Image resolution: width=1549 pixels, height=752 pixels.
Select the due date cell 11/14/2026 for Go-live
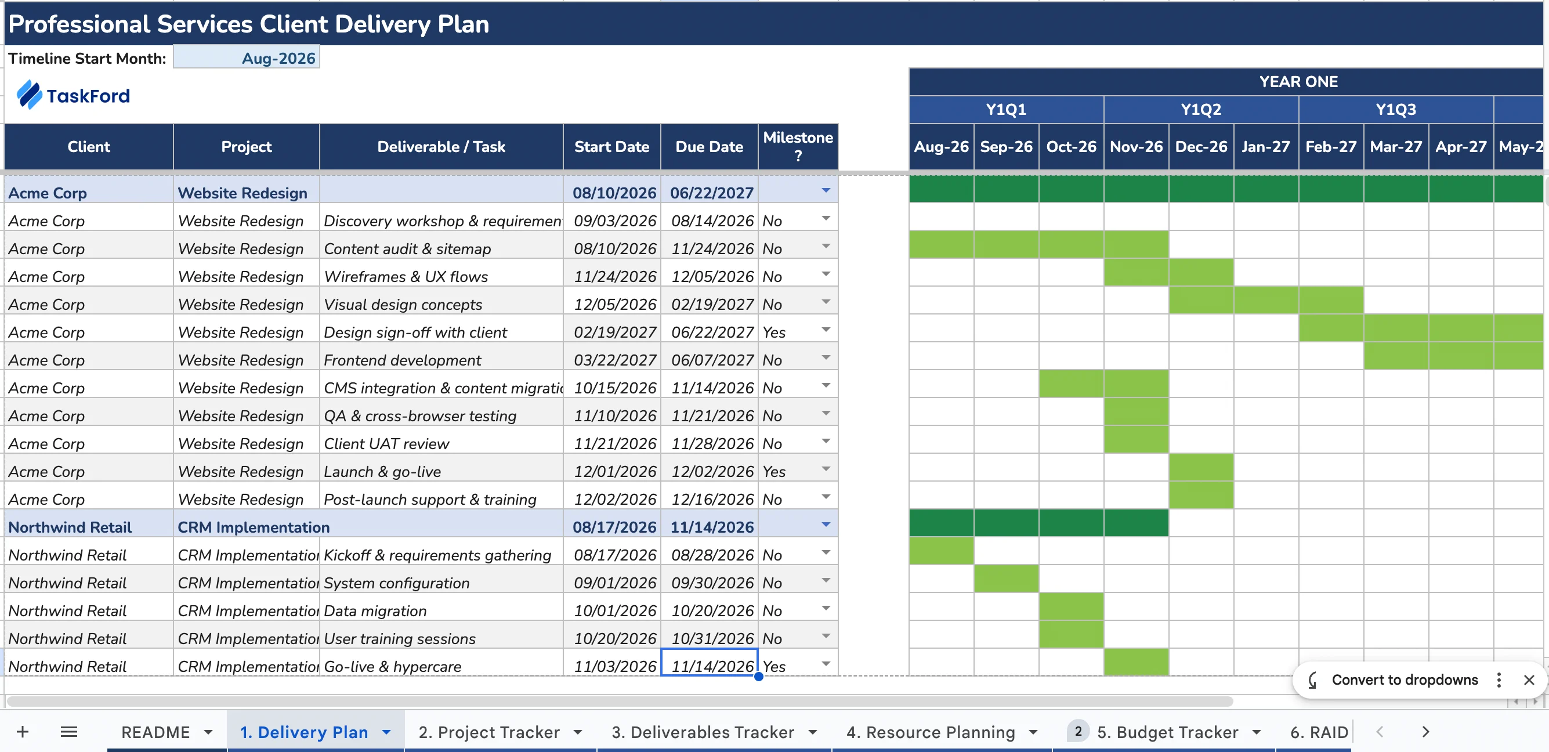click(x=709, y=663)
